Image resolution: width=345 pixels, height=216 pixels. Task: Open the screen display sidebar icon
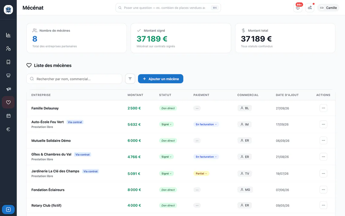(8, 76)
